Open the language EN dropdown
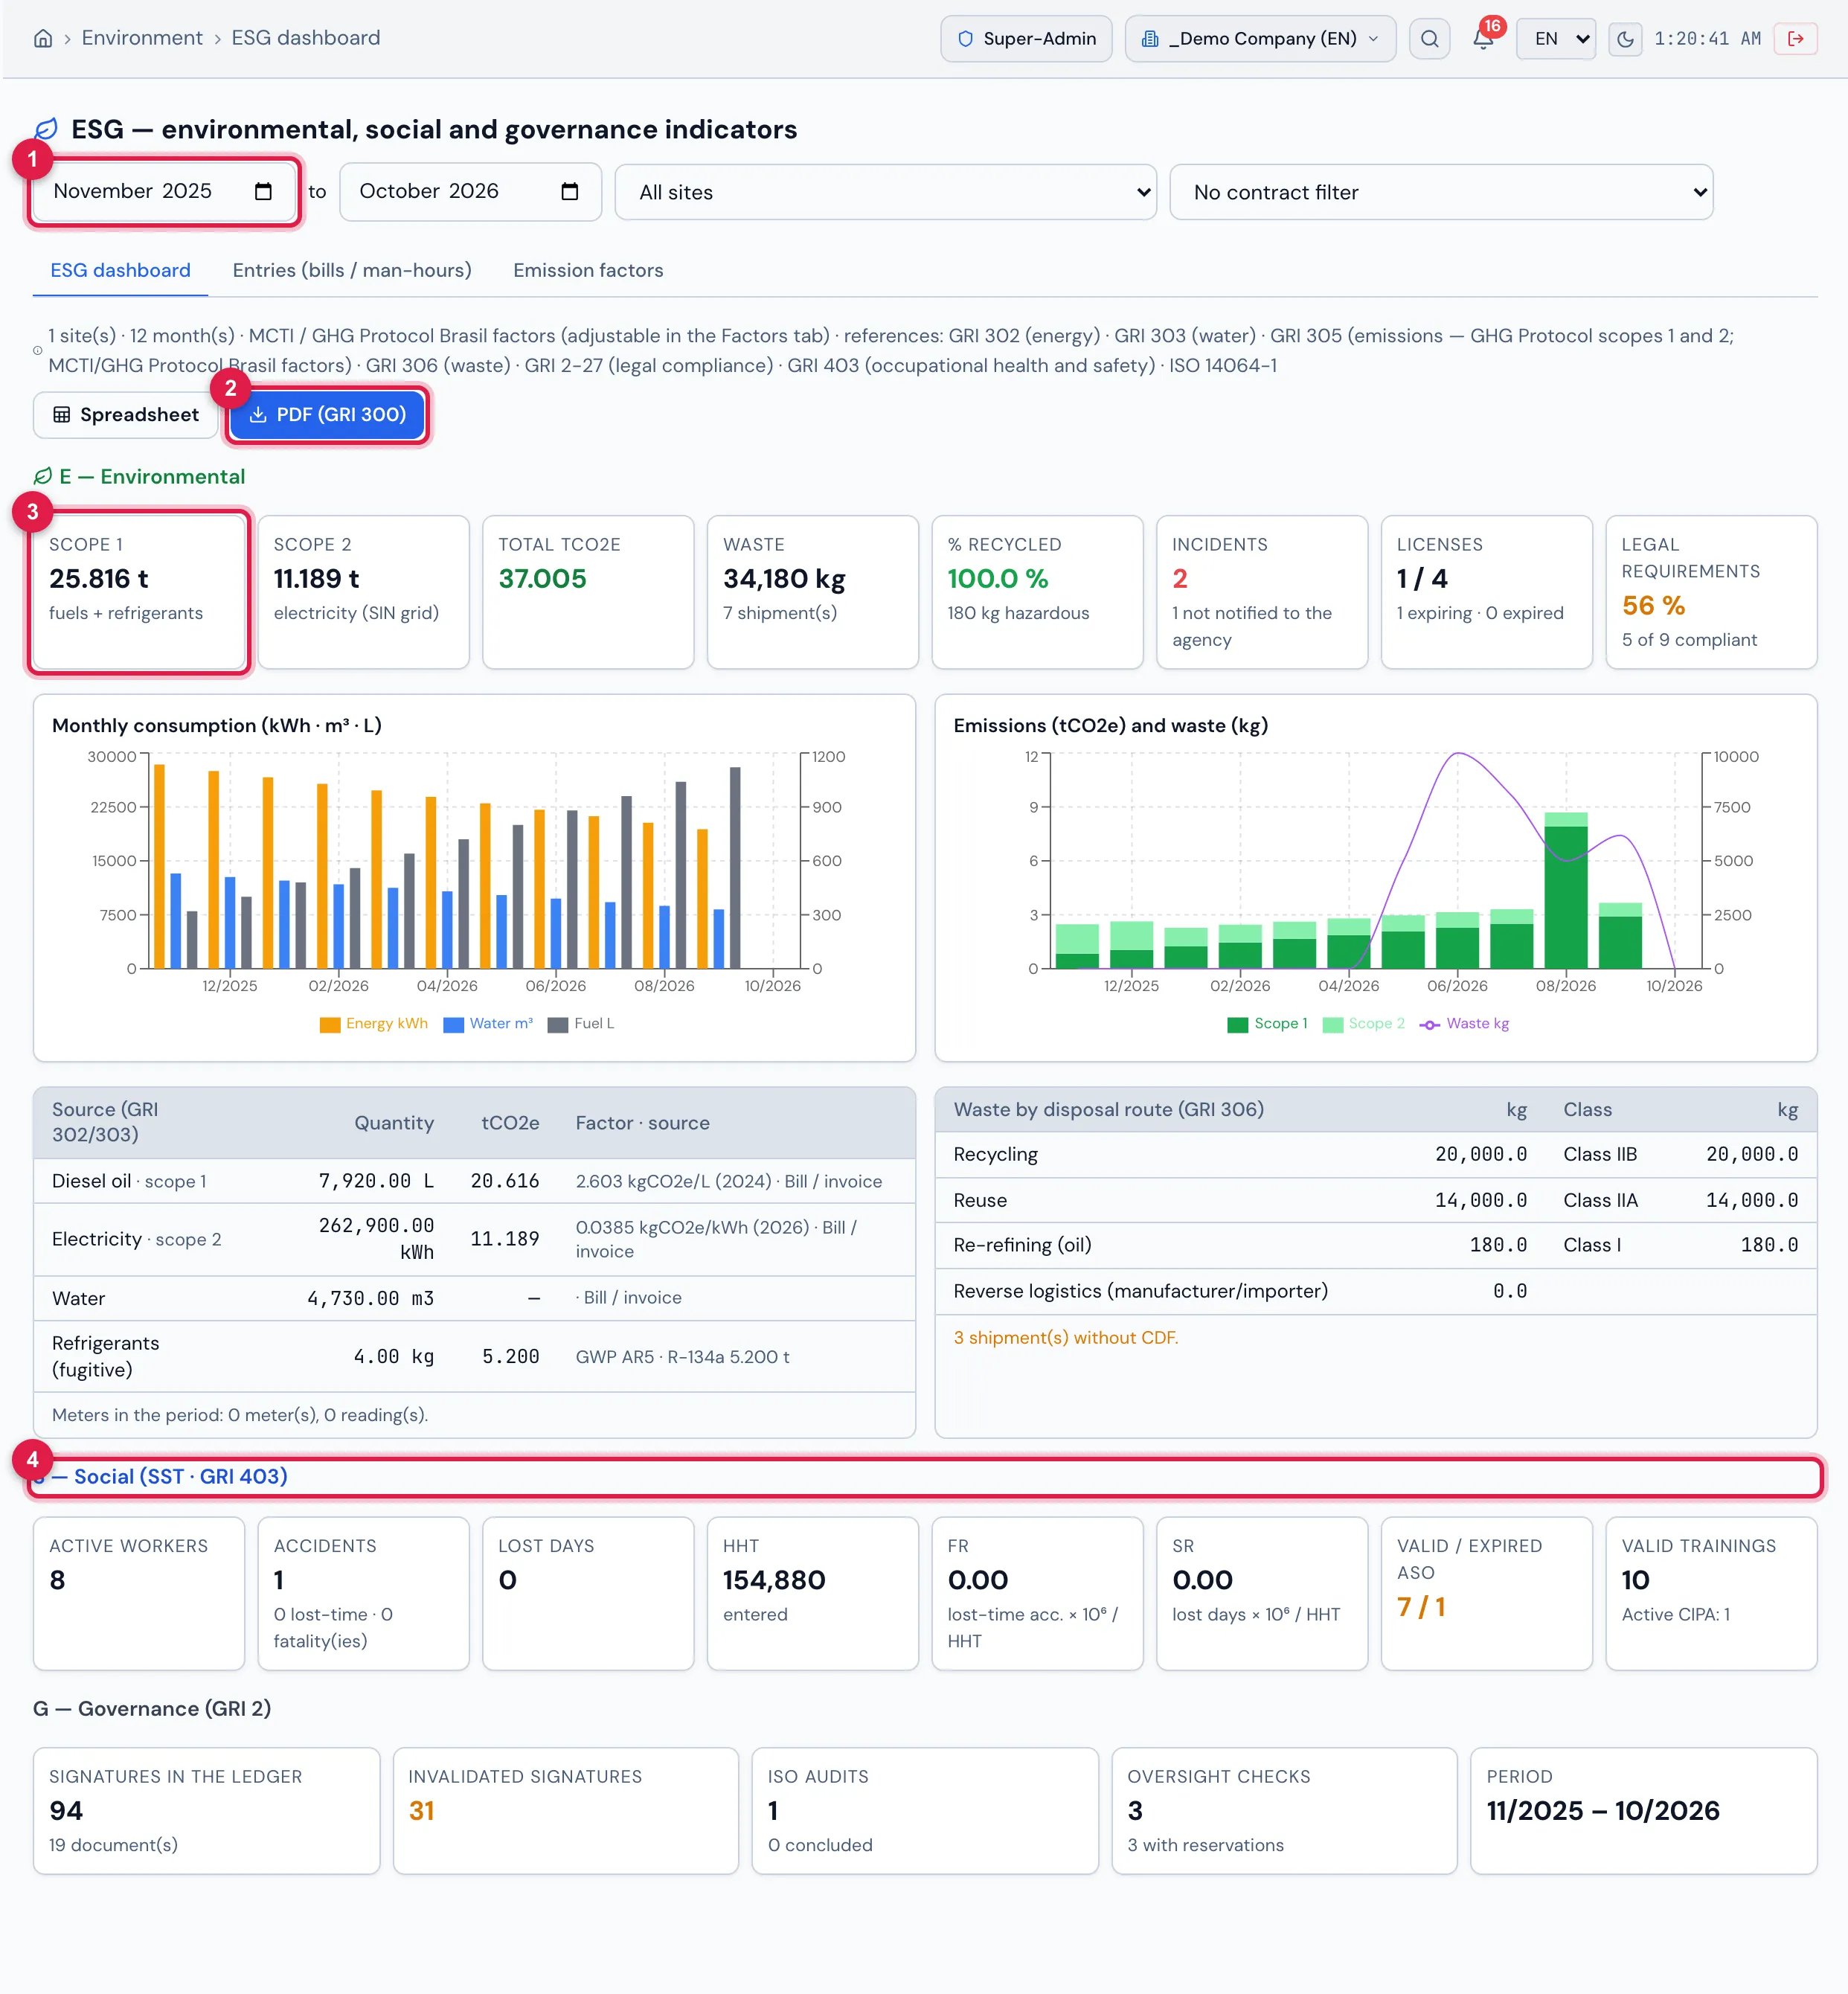The width and height of the screenshot is (1848, 1994). [x=1555, y=39]
